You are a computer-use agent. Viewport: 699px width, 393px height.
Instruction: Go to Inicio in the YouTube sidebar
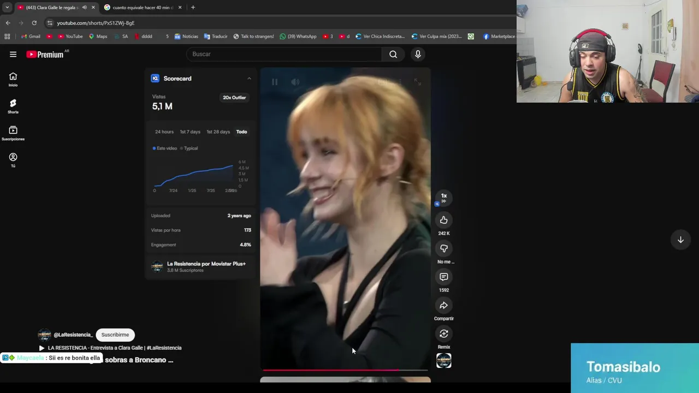(13, 79)
